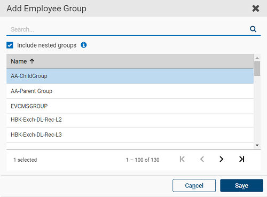Select the EVCMSGROUP row
The height and width of the screenshot is (197, 267).
point(130,106)
